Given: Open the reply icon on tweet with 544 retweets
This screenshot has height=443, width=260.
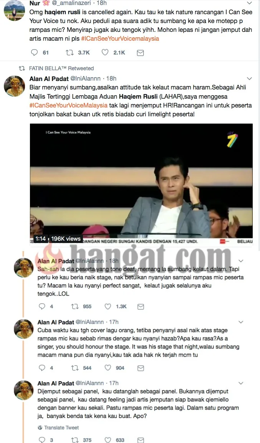Looking at the screenshot, I should [x=42, y=367].
